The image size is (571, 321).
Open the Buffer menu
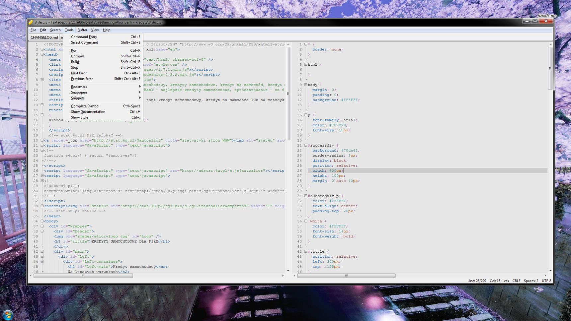click(x=82, y=30)
